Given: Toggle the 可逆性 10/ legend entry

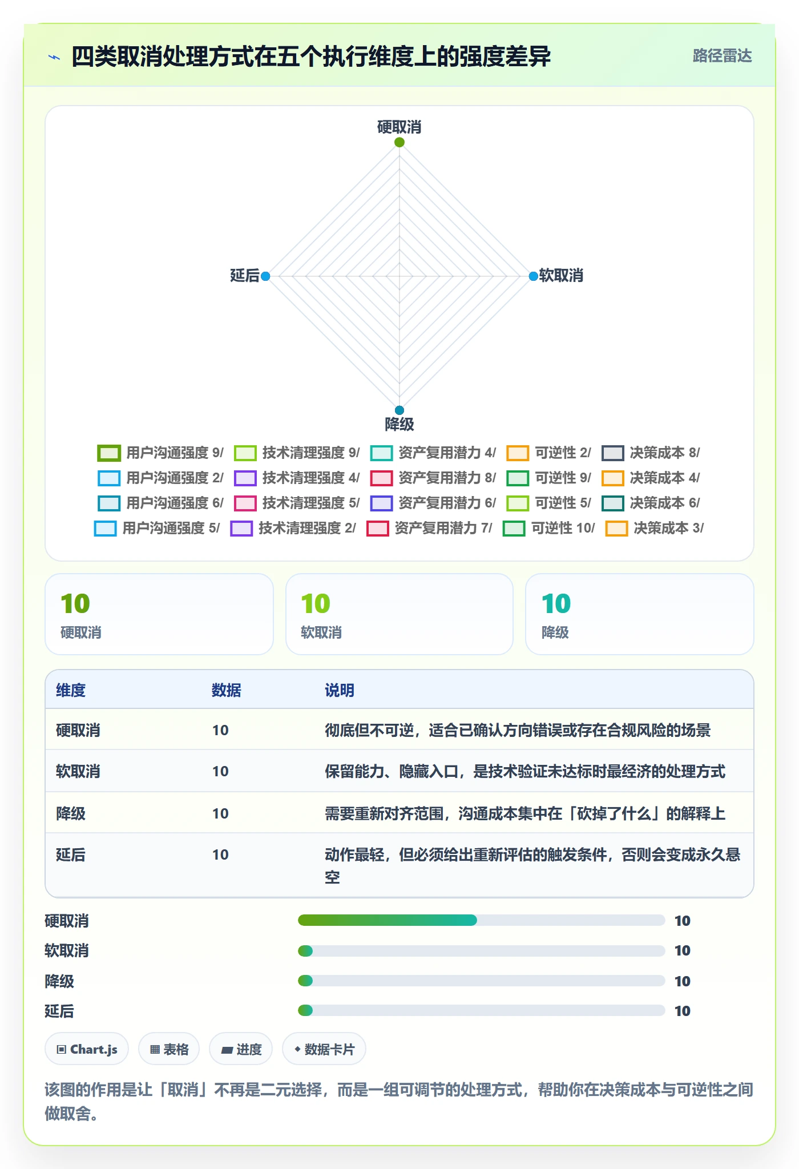Looking at the screenshot, I should coord(549,528).
